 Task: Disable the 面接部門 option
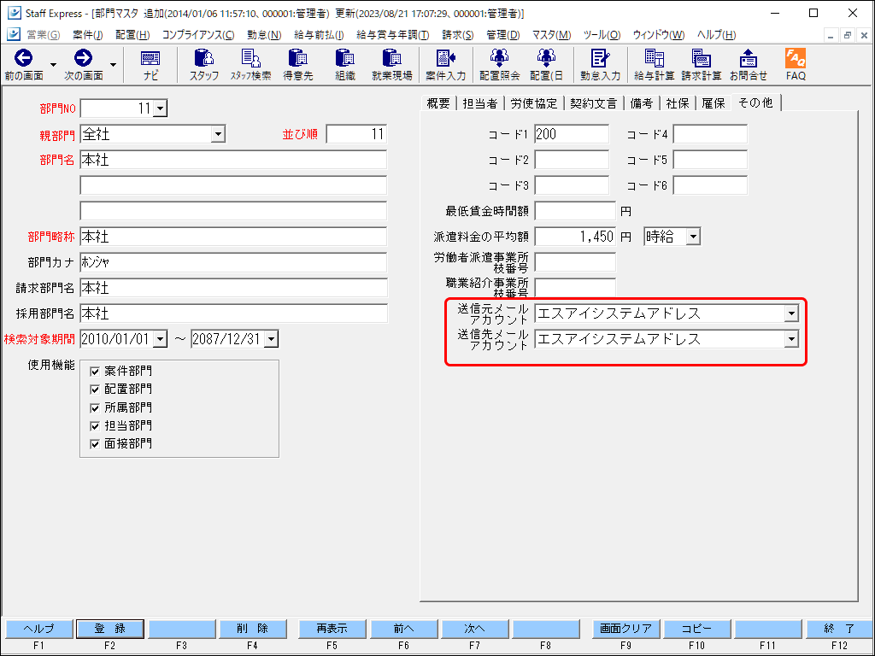click(94, 443)
